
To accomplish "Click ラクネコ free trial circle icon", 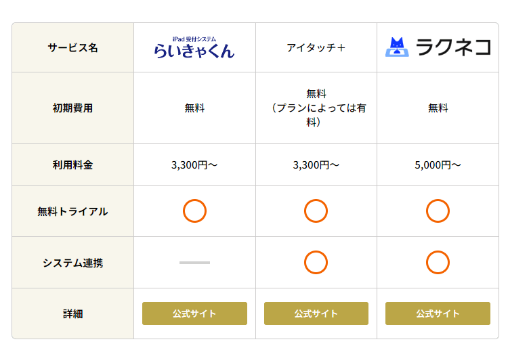I will tap(438, 211).
